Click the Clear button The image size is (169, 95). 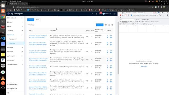click(37, 20)
